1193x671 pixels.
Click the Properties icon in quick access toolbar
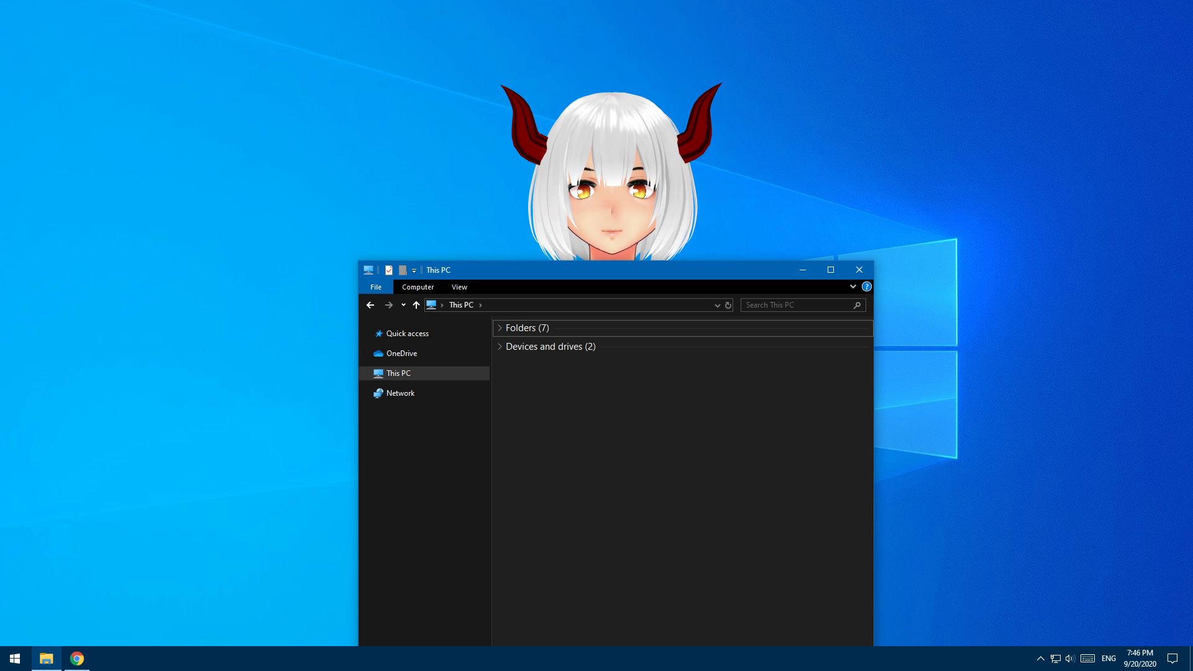389,270
